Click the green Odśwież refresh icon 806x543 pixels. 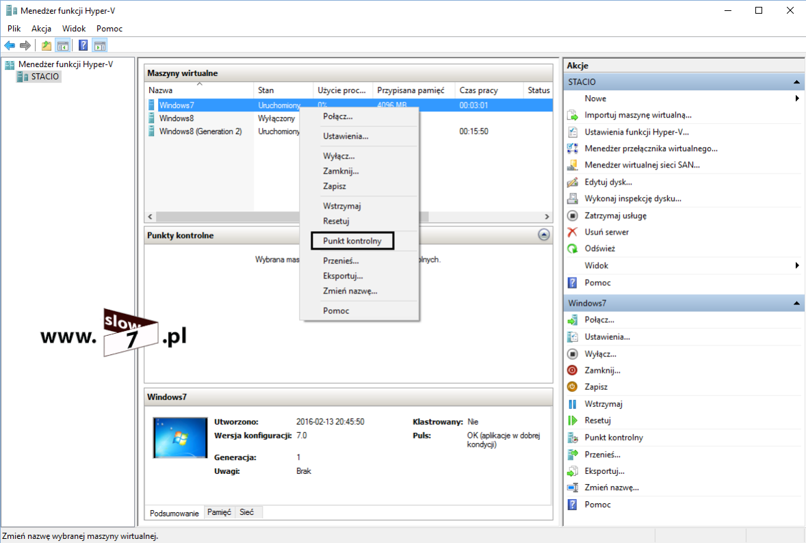tap(572, 249)
